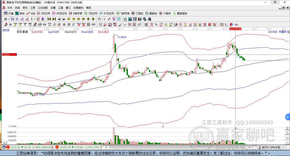This screenshot has height=156, width=290.
Task: Open the T四方形 tool
Action: pos(91,13)
